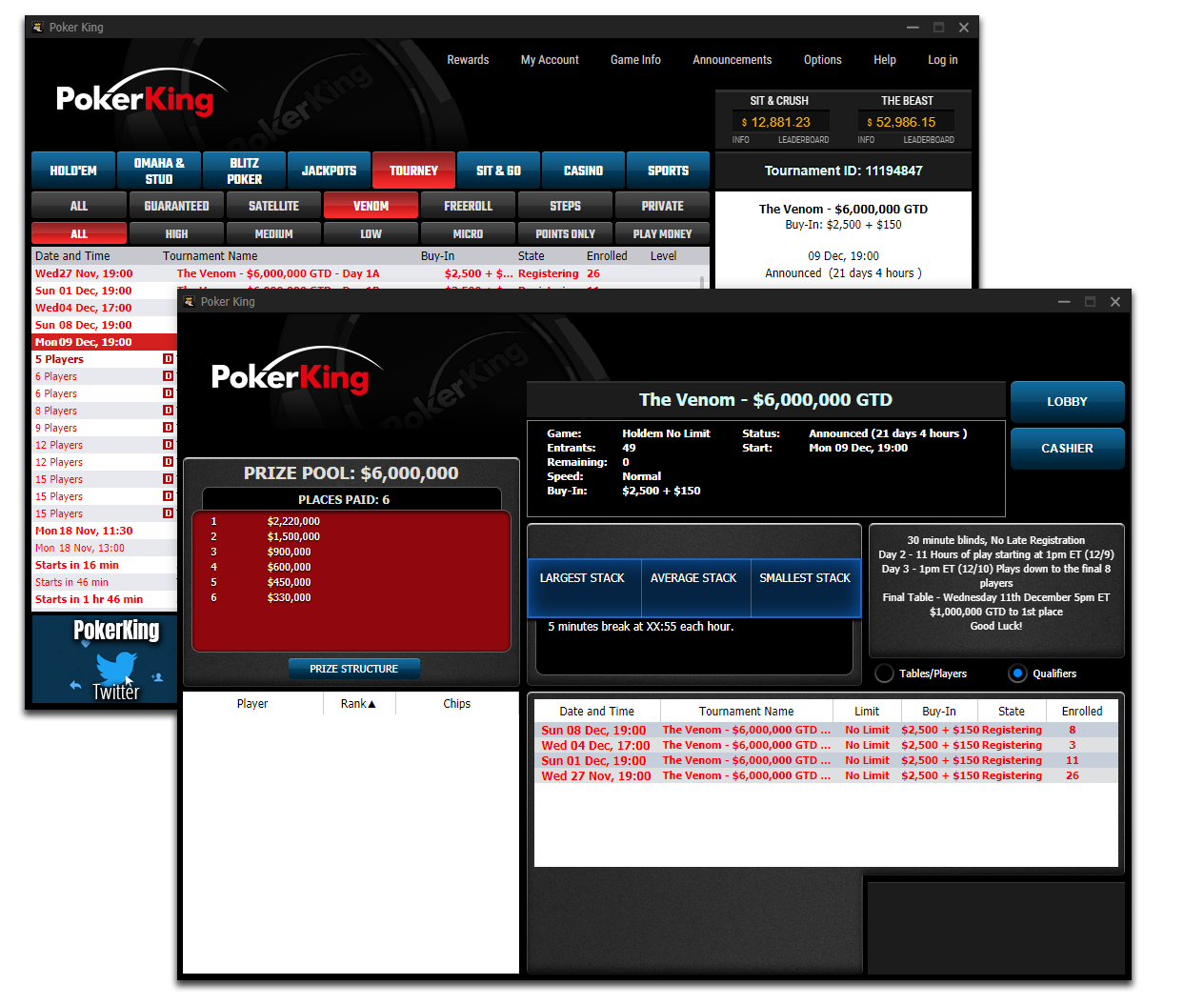Click the Poker King logo in lobby header
Image resolution: width=1184 pixels, height=1005 pixels.
click(x=135, y=98)
